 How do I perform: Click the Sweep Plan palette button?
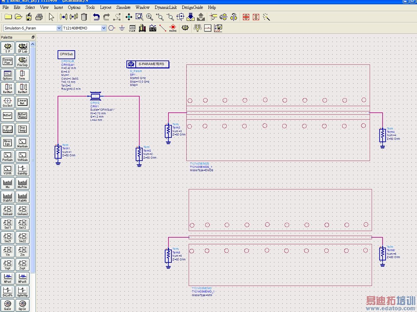coord(7,61)
